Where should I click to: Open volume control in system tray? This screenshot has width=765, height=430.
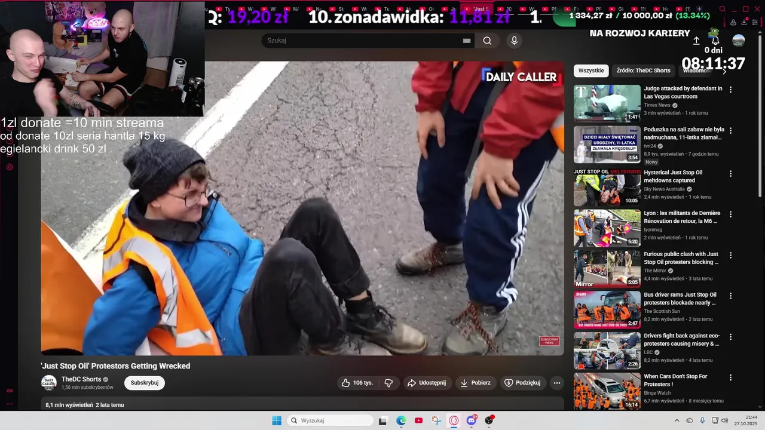pos(725,420)
